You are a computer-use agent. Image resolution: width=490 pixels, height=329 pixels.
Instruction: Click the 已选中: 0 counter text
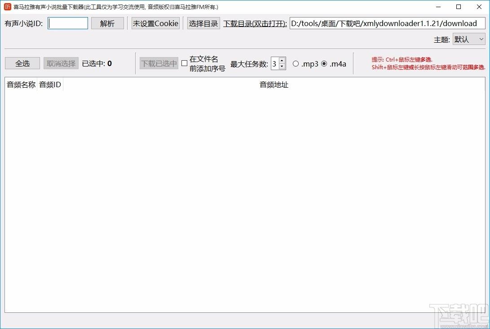point(97,63)
